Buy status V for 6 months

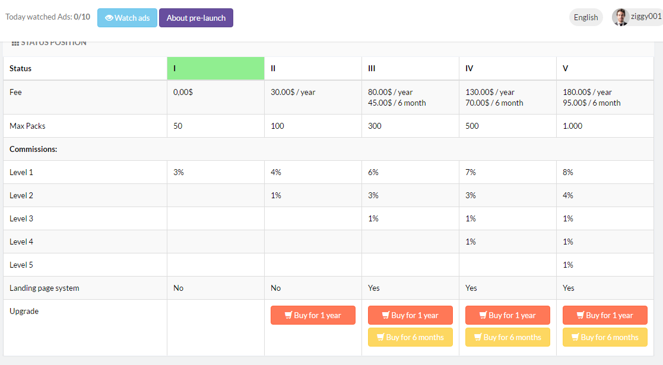pyautogui.click(x=605, y=337)
